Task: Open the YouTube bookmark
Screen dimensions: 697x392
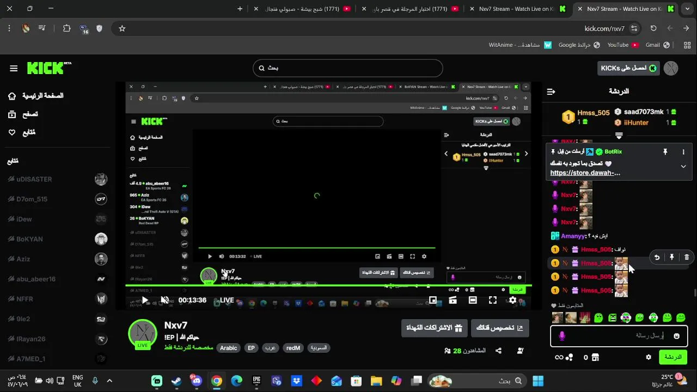Action: click(x=623, y=45)
